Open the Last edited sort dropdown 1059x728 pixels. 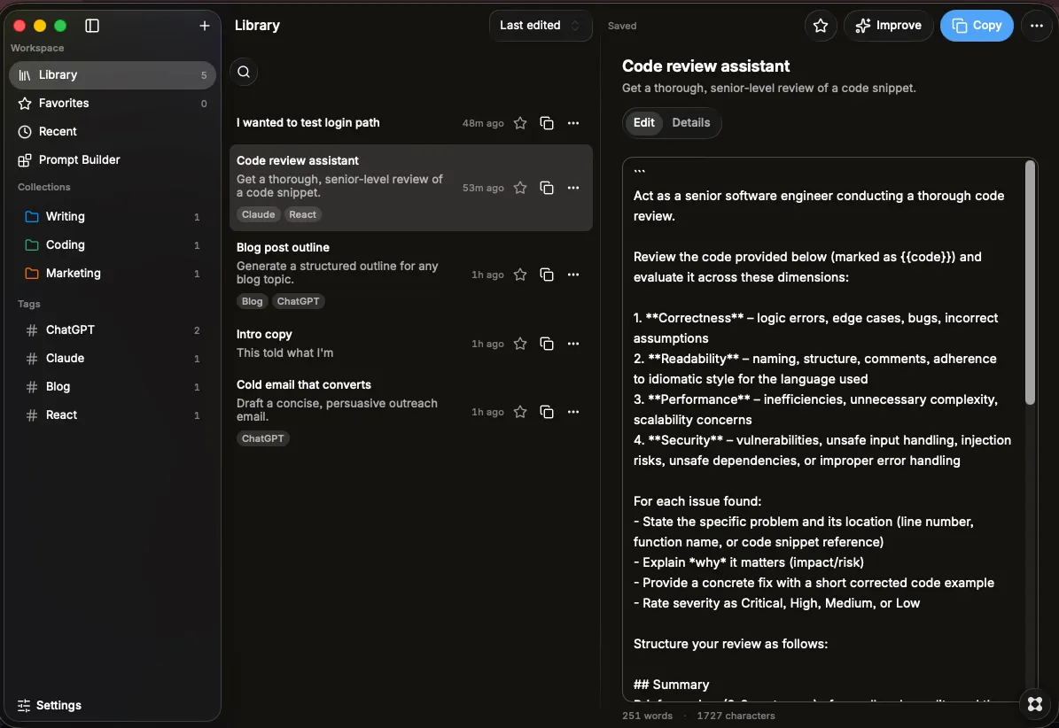tap(541, 26)
